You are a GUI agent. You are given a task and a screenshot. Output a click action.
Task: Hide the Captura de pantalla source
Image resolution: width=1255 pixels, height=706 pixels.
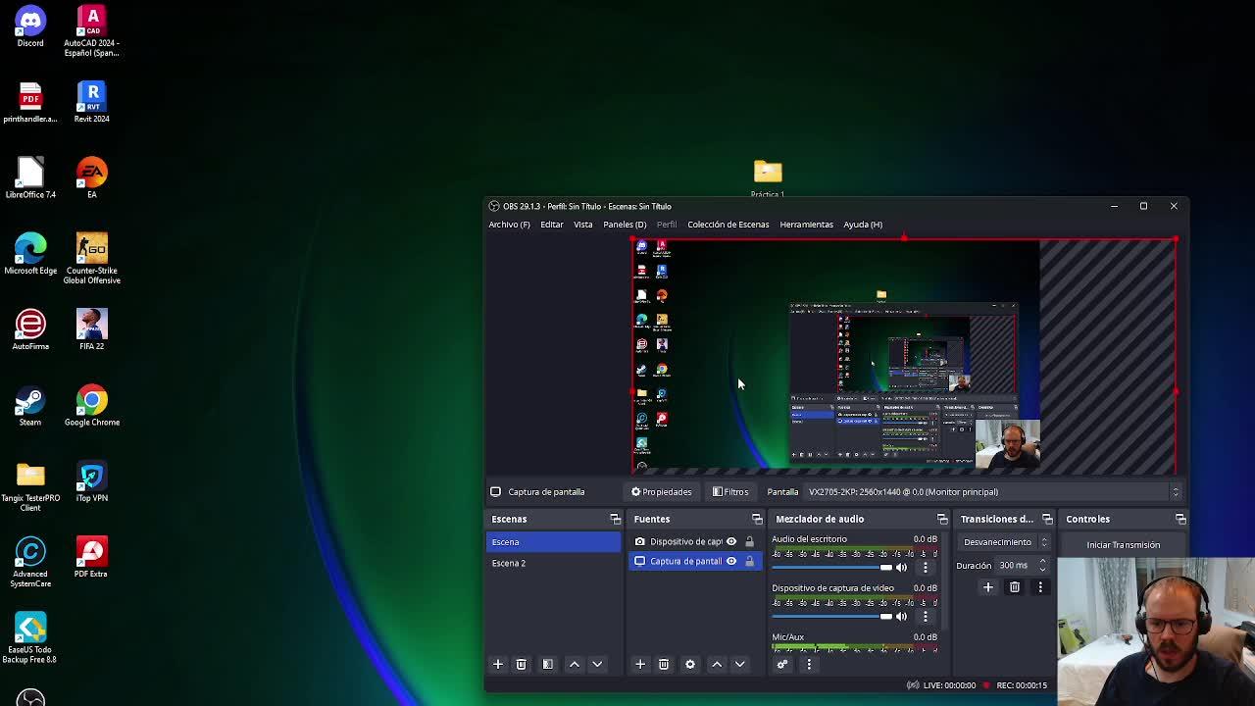731,561
